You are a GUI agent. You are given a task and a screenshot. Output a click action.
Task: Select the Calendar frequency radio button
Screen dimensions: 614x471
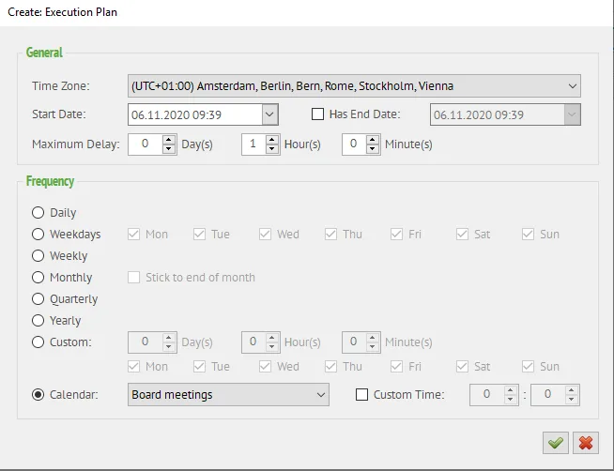tap(38, 394)
